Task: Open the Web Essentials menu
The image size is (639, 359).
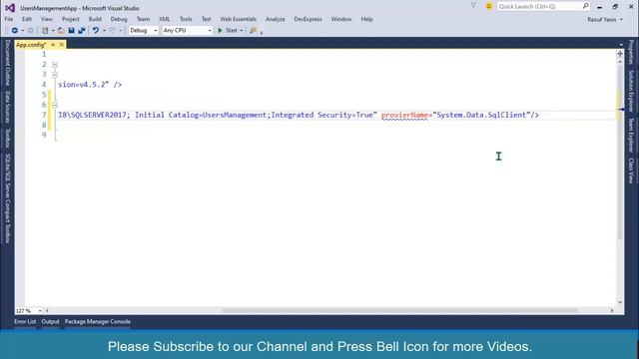Action: (x=238, y=19)
